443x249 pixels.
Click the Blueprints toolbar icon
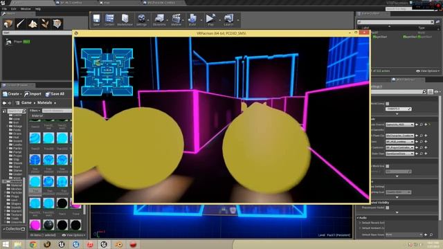pos(159,20)
